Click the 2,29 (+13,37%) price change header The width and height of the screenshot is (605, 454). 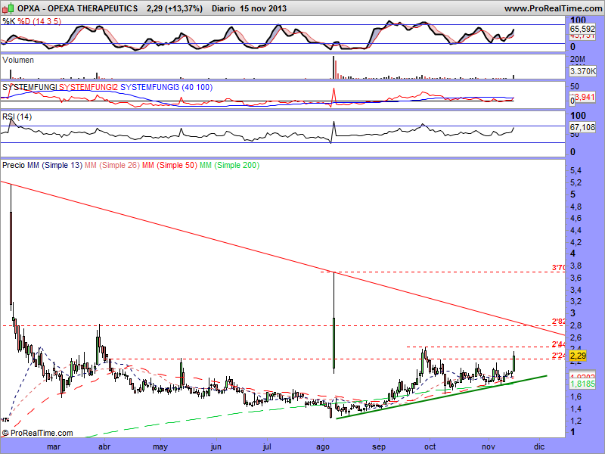pos(175,8)
